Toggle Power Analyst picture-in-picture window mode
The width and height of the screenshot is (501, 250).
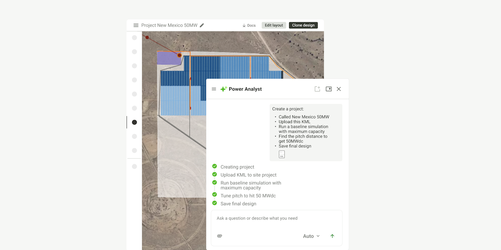pyautogui.click(x=329, y=89)
